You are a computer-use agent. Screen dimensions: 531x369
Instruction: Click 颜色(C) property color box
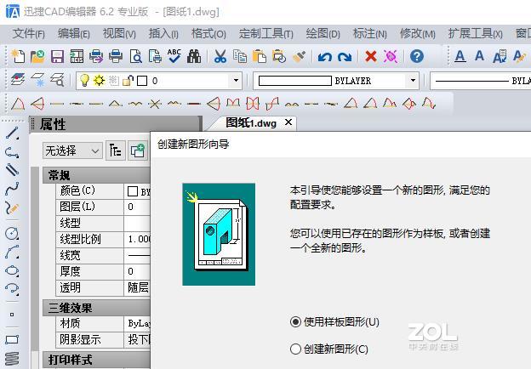pos(133,192)
